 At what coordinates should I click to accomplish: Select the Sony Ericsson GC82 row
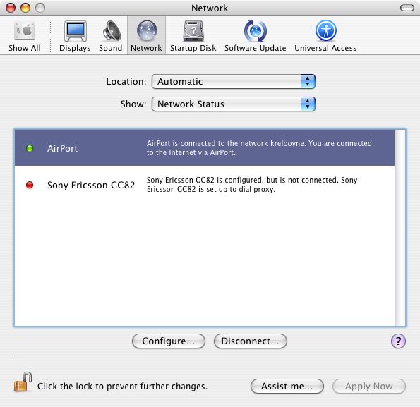click(x=205, y=185)
